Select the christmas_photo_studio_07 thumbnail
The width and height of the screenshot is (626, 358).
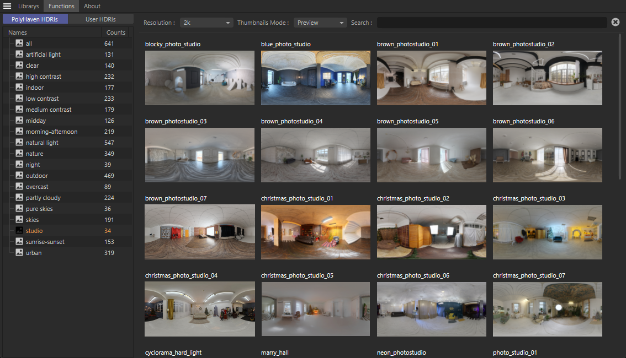pos(548,309)
